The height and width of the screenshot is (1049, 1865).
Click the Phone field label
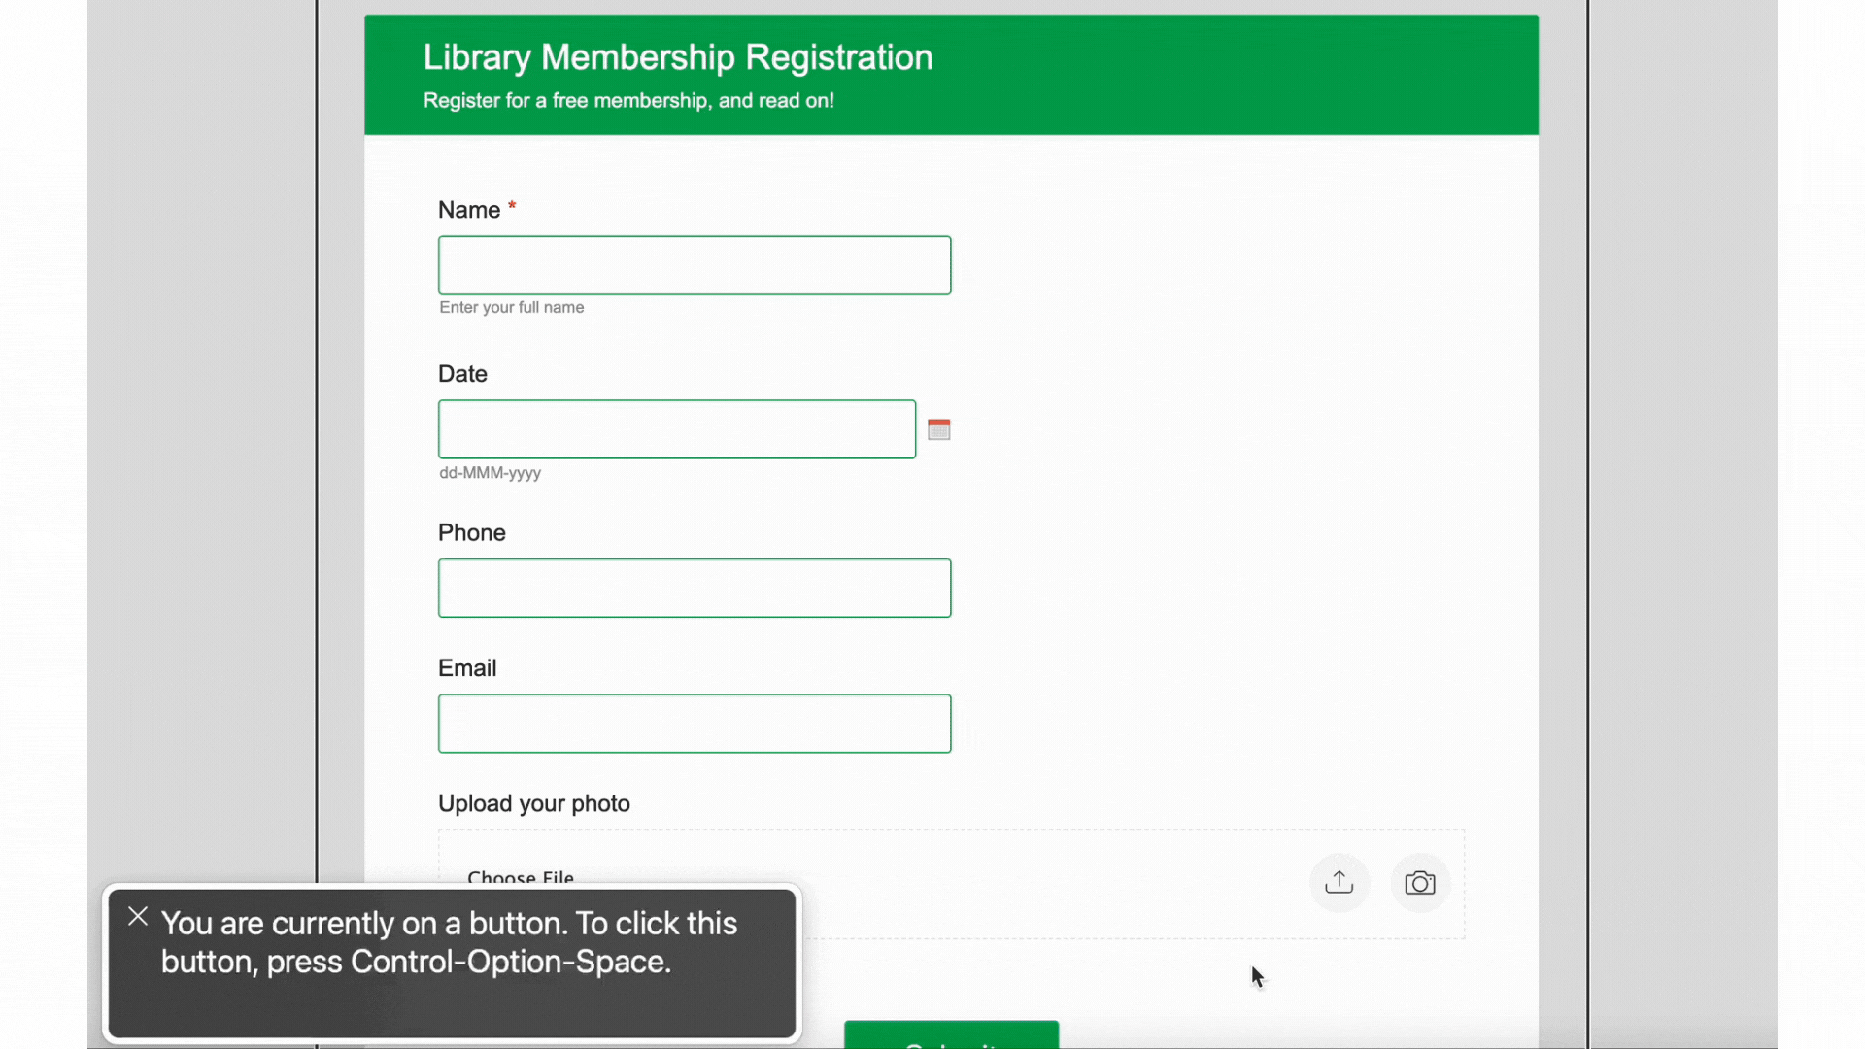pos(471,532)
